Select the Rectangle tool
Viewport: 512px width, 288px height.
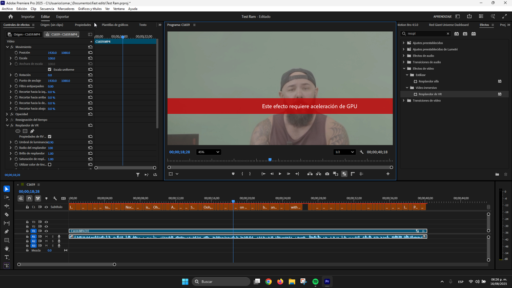[7, 240]
